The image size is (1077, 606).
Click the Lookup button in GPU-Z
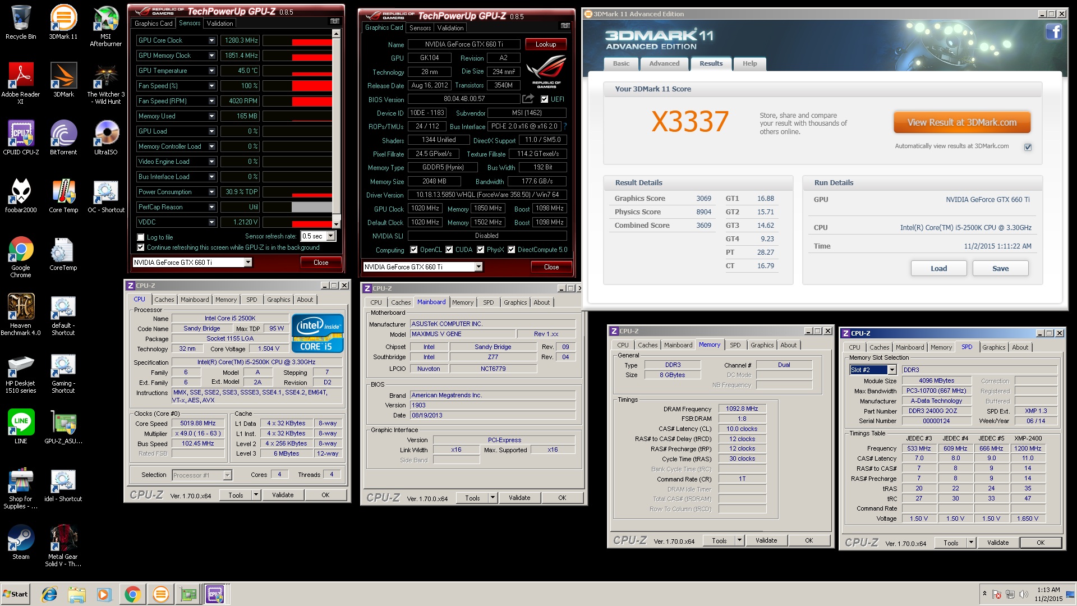click(x=546, y=44)
